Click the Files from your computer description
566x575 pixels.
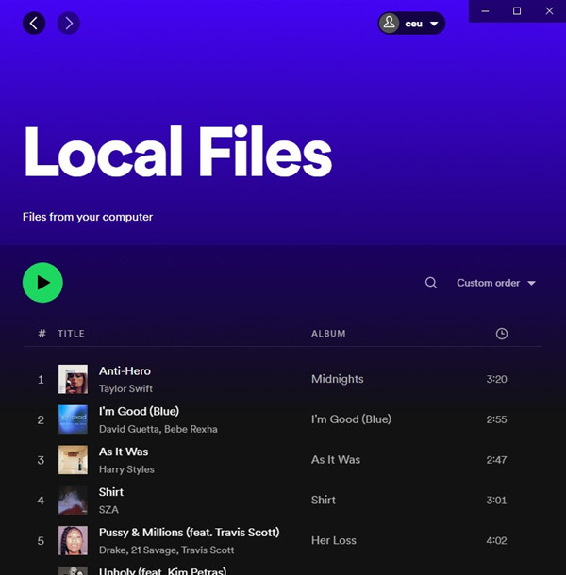(88, 217)
